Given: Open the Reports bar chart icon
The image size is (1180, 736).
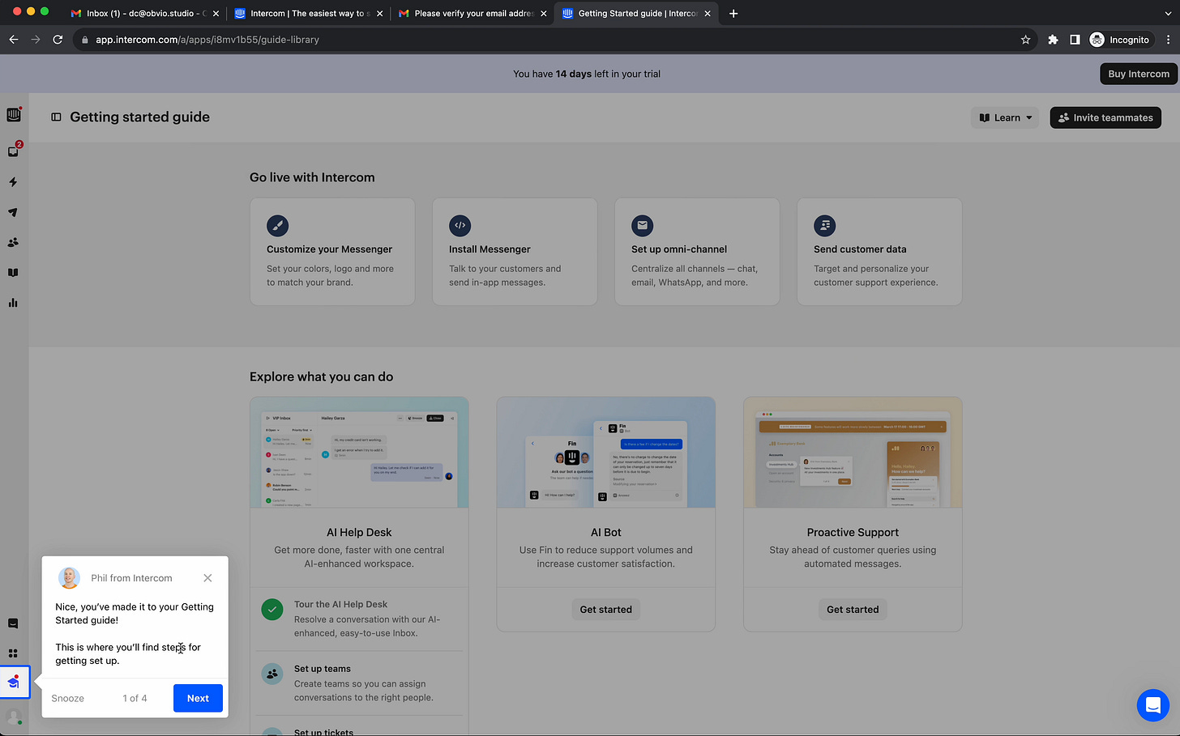Looking at the screenshot, I should pos(13,303).
